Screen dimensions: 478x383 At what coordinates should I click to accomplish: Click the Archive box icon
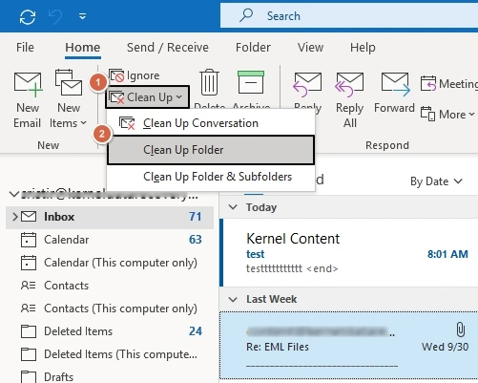251,82
